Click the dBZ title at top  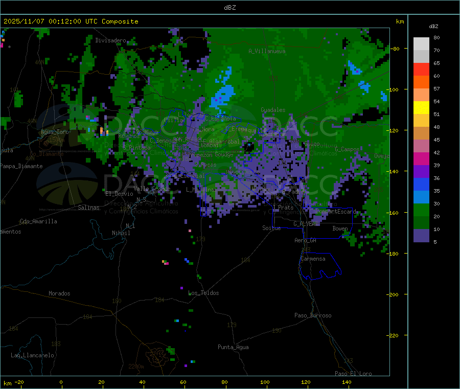(x=229, y=8)
